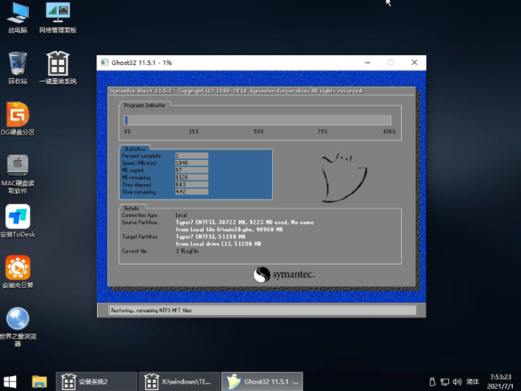
Task: Switch to 安装系统2 taskbar window
Action: tap(97, 381)
